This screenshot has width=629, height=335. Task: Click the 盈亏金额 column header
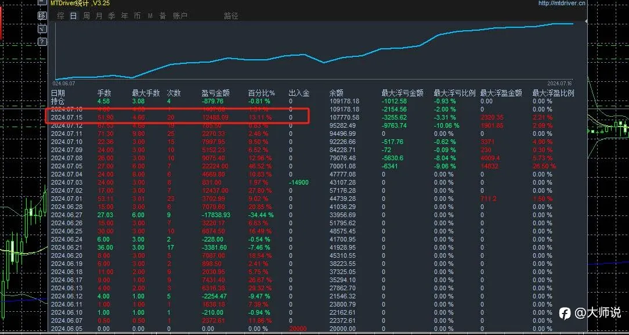click(215, 93)
